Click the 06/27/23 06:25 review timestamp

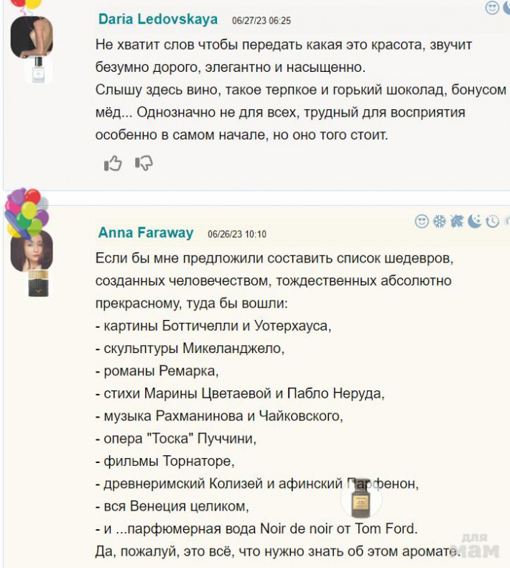261,20
